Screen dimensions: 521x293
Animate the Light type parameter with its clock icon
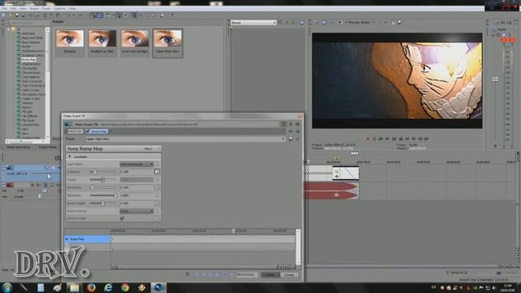click(x=157, y=164)
